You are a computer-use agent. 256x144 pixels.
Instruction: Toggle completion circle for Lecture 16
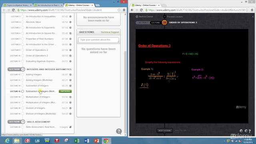(x=22, y=97)
